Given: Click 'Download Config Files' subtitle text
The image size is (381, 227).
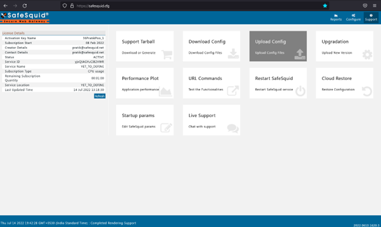Looking at the screenshot, I should [205, 52].
